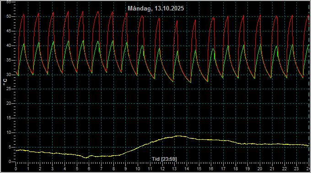This screenshot has height=173, width=311.
Task: Click hour 15 on the time axis
Action: coord(199,169)
